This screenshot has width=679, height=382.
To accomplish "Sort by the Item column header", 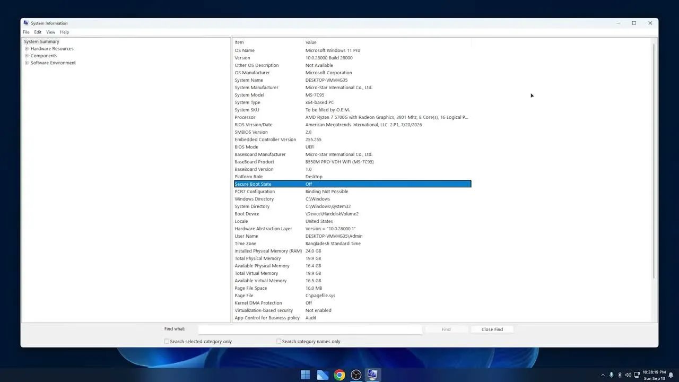I will pyautogui.click(x=268, y=42).
